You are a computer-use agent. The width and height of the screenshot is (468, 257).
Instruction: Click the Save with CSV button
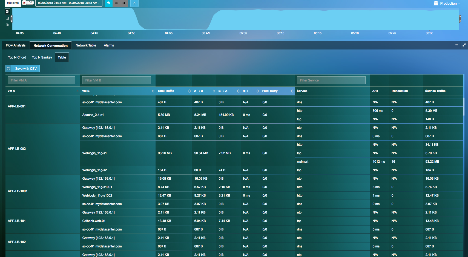[x=22, y=68]
